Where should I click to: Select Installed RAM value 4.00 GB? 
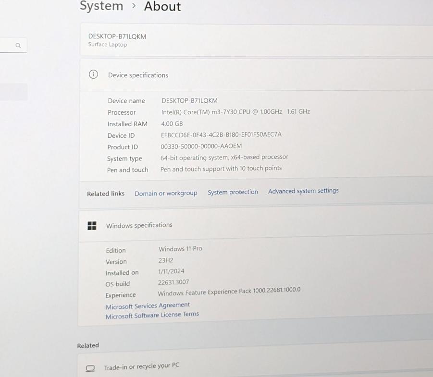[172, 123]
